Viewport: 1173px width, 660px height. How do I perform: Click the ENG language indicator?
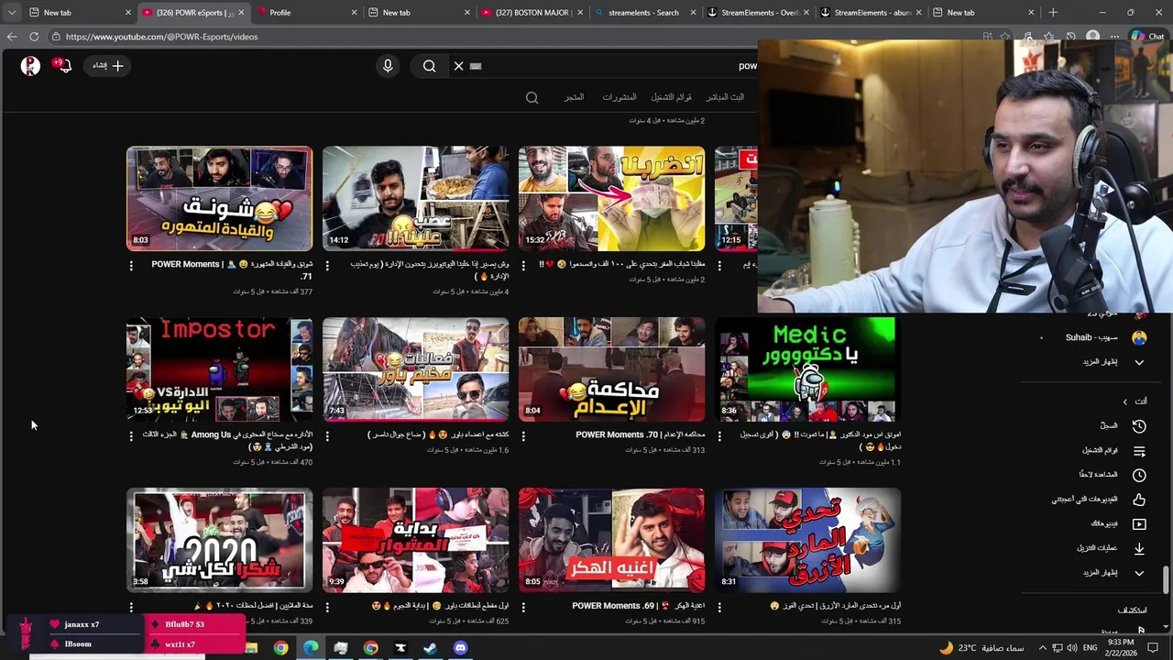click(x=1091, y=648)
